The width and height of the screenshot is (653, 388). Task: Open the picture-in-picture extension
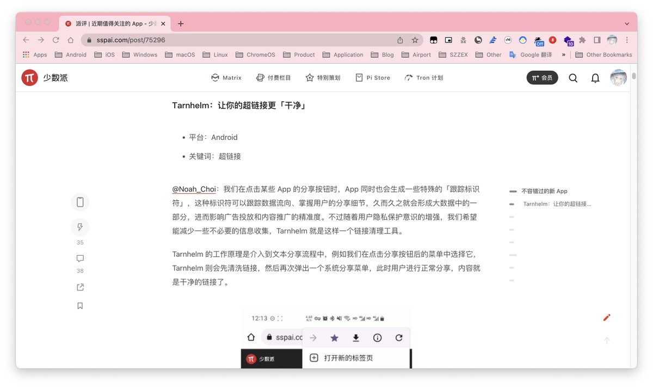pyautogui.click(x=448, y=40)
